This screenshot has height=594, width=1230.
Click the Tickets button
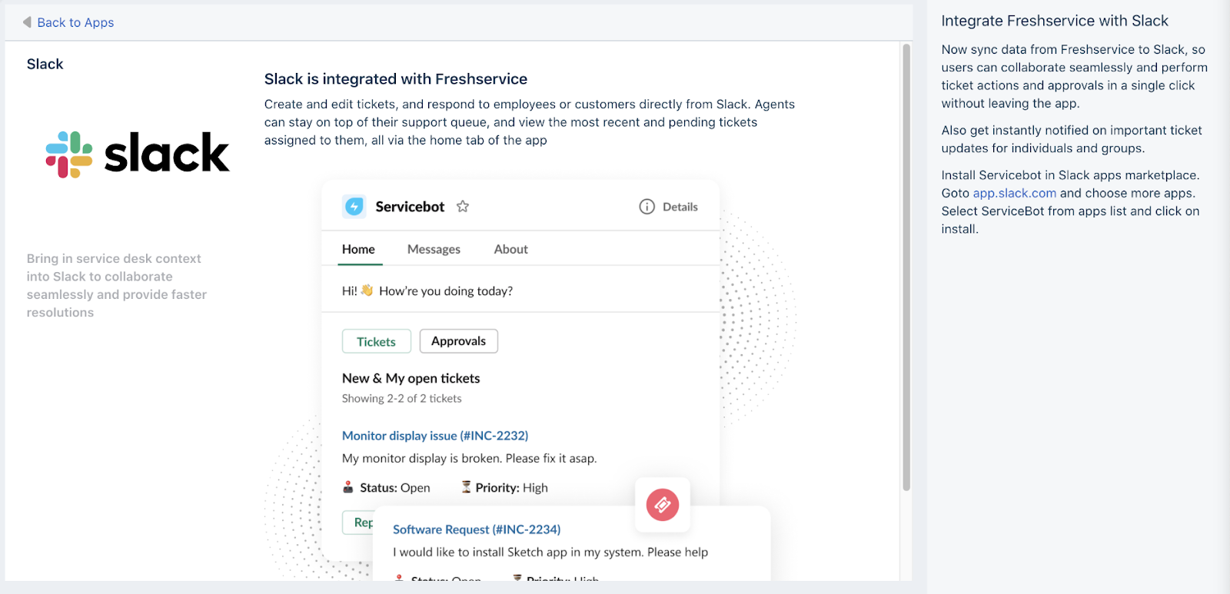click(x=377, y=341)
